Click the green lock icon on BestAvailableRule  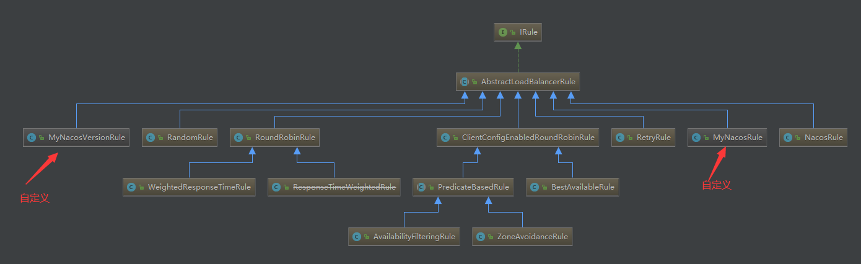545,187
